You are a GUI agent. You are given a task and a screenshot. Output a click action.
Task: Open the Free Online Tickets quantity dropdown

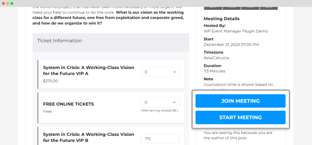pos(160,102)
